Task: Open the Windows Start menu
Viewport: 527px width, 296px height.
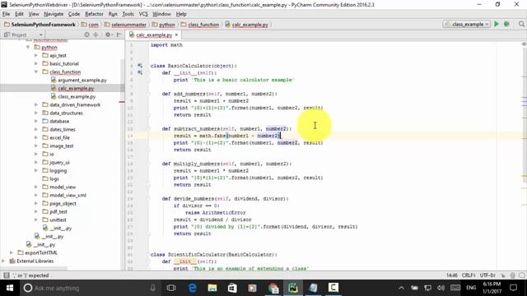Action: (x=10, y=288)
